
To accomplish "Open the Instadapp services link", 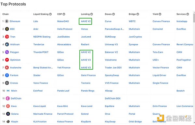I will pos(182,21).
